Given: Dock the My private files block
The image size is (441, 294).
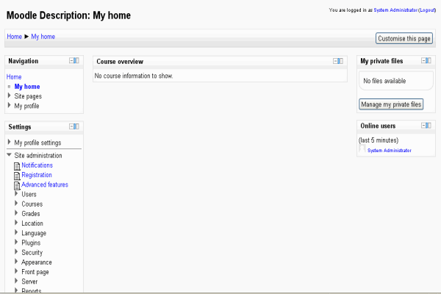Looking at the screenshot, I should (x=429, y=61).
